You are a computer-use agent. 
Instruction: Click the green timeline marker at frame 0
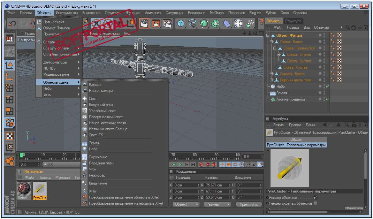(x=21, y=155)
